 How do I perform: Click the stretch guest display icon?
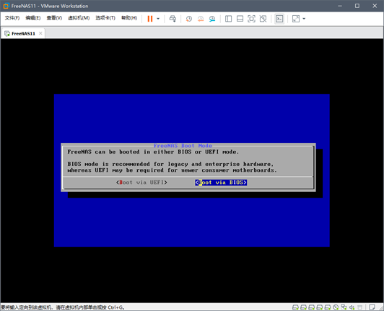pyautogui.click(x=296, y=19)
